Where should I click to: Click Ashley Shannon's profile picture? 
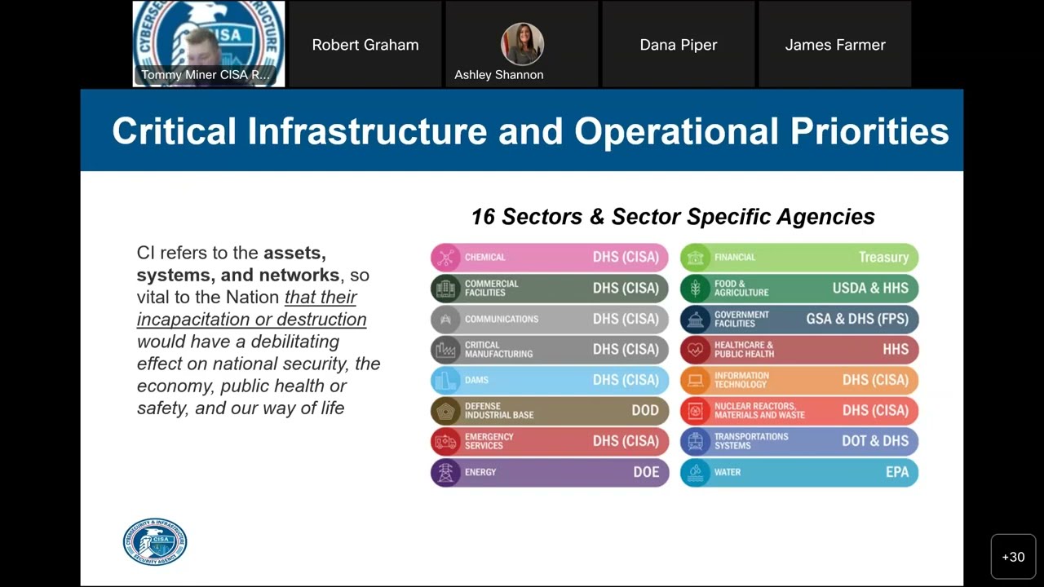tap(522, 44)
